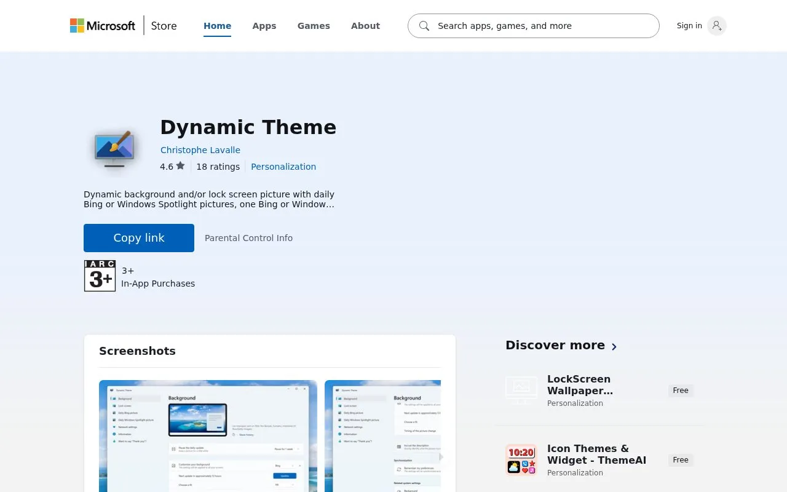787x492 pixels.
Task: Click the LockScreen Wallpaper app icon
Action: pyautogui.click(x=521, y=390)
